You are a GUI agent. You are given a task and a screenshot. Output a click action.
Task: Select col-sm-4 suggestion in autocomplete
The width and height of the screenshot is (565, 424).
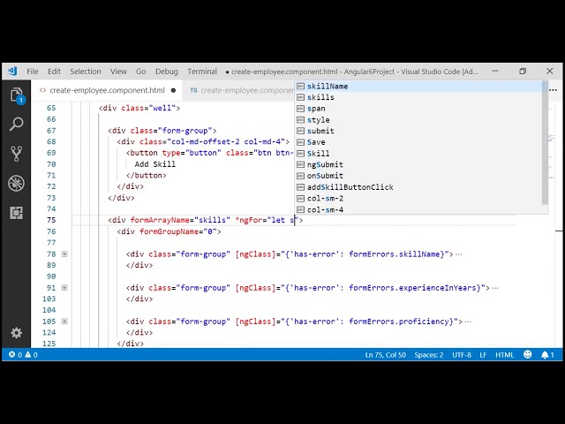click(418, 209)
